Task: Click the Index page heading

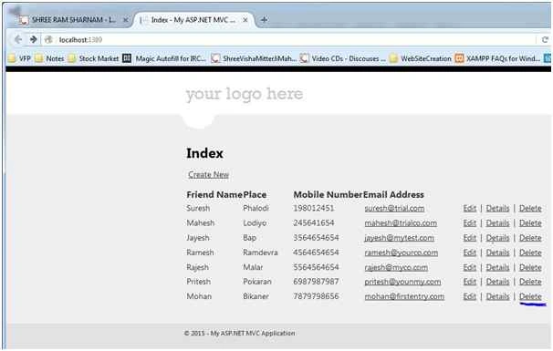Action: (204, 153)
